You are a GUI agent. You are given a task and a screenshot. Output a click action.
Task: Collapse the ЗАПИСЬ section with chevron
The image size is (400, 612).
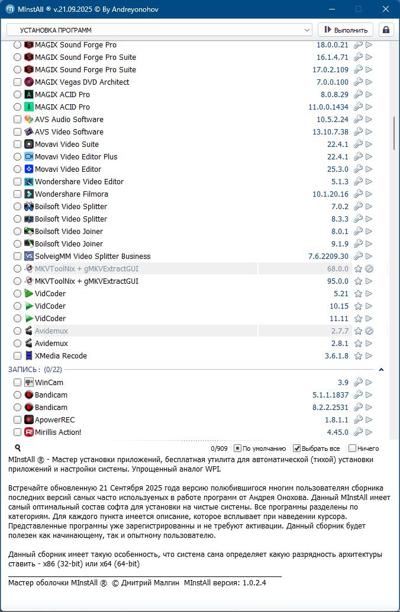pos(381,370)
